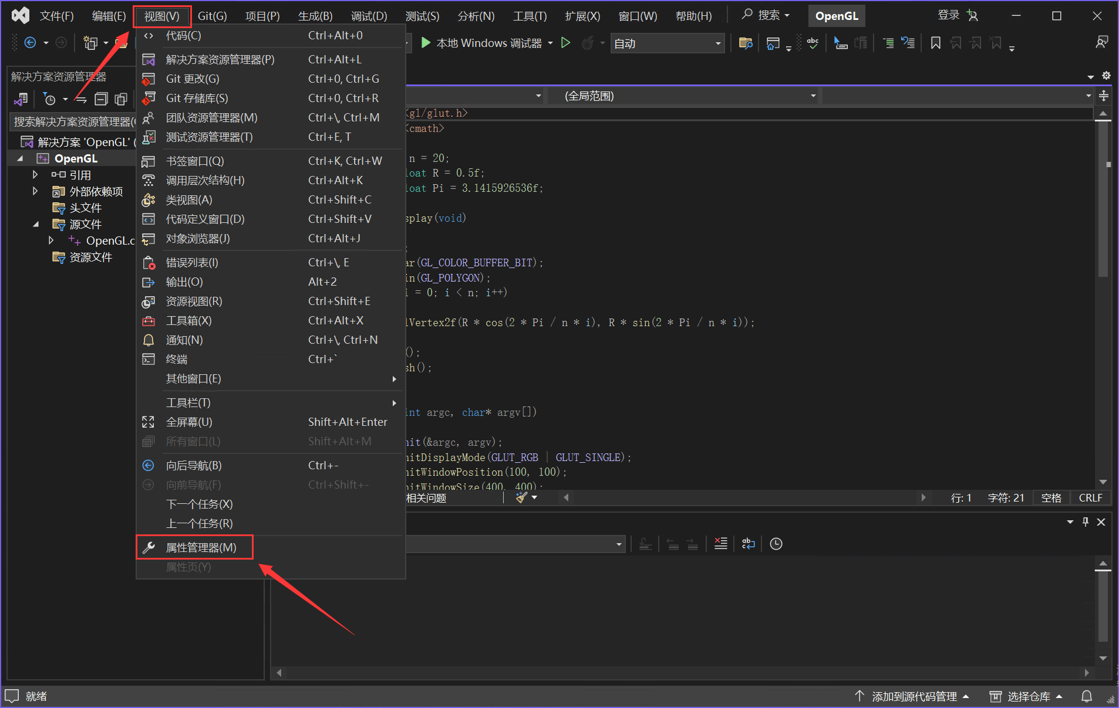Open the editor settings gear icon
The width and height of the screenshot is (1119, 708).
coord(1106,76)
